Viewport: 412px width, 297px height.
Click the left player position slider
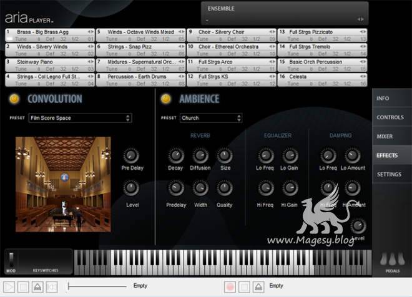97,286
